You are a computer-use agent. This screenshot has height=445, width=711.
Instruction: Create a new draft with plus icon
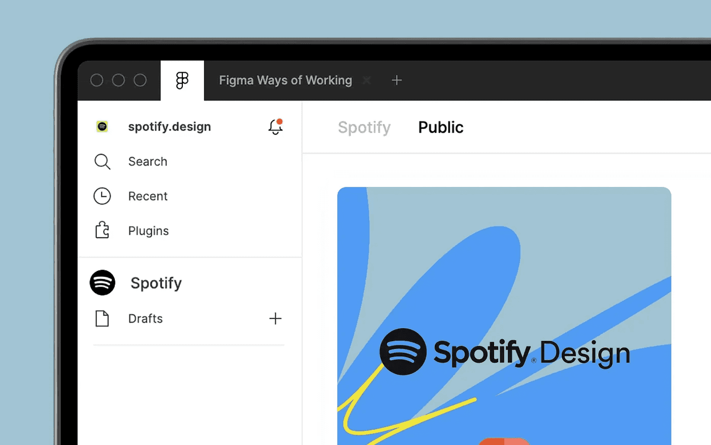tap(275, 319)
